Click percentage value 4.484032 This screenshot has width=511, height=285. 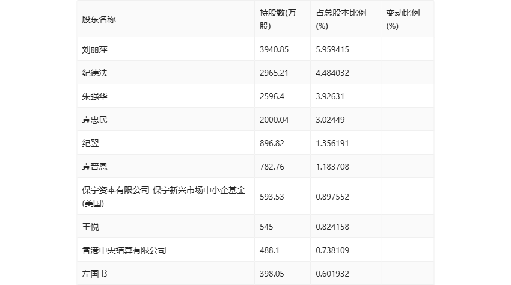(x=332, y=73)
